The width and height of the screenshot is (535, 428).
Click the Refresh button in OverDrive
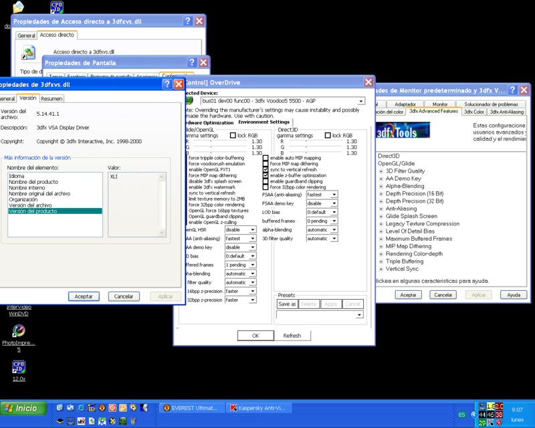292,336
